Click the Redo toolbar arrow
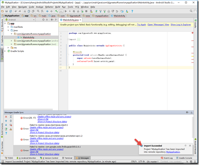Screen dimensions: 199x165 coord(20,11)
